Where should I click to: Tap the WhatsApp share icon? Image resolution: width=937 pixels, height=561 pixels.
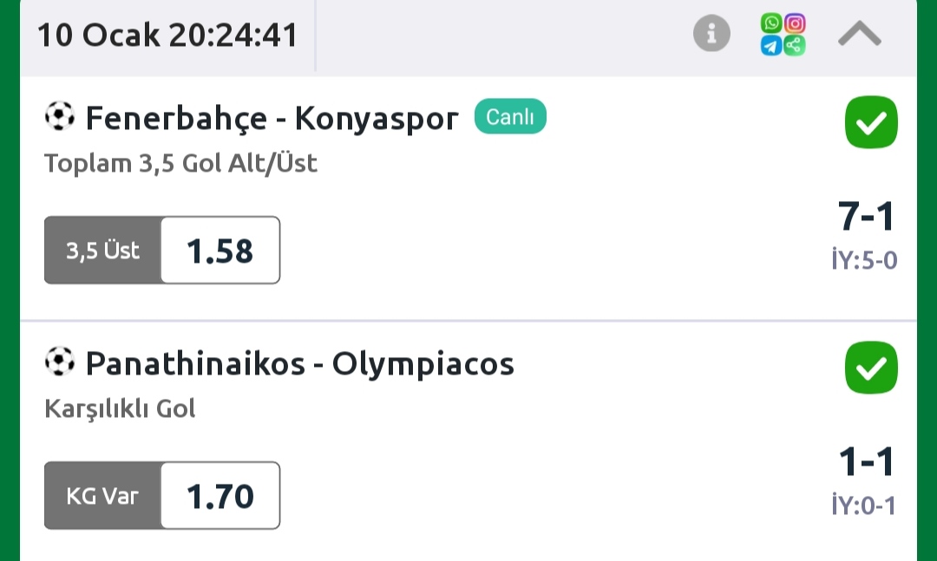[771, 24]
